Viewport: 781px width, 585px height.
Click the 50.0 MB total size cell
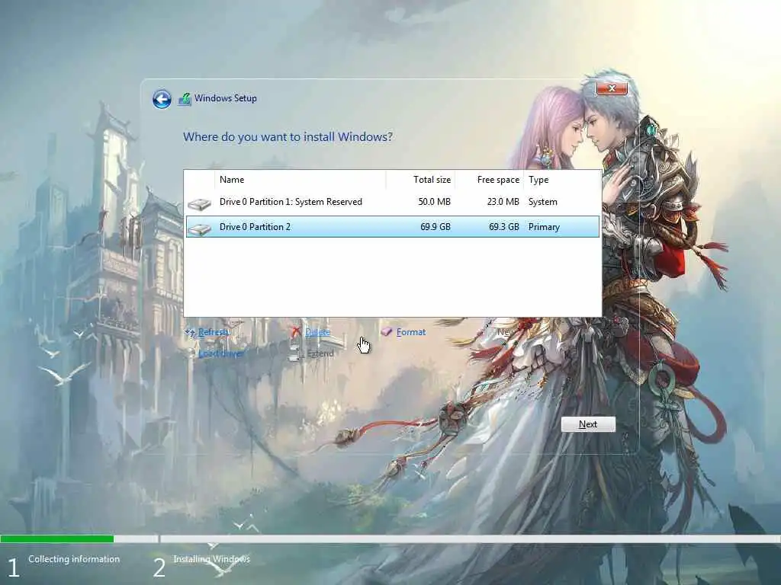click(x=434, y=202)
